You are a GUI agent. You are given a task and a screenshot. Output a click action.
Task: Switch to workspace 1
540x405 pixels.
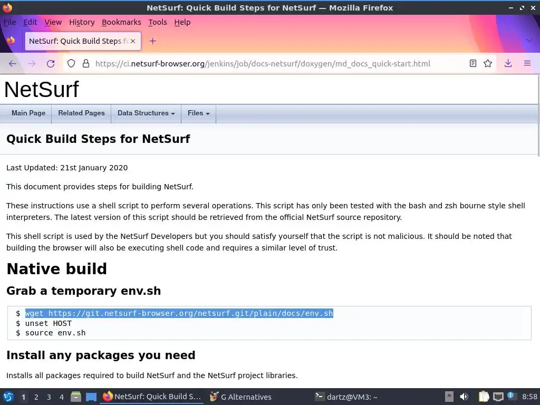tap(23, 397)
